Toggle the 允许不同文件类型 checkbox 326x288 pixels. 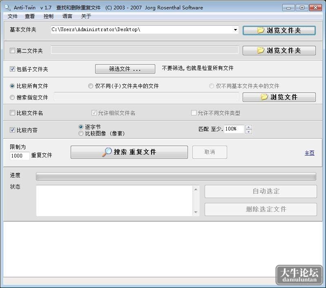194,113
